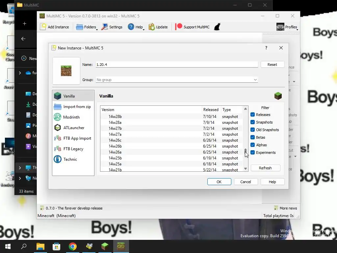Sort by the Type column header
This screenshot has width=337, height=253.
[232, 110]
